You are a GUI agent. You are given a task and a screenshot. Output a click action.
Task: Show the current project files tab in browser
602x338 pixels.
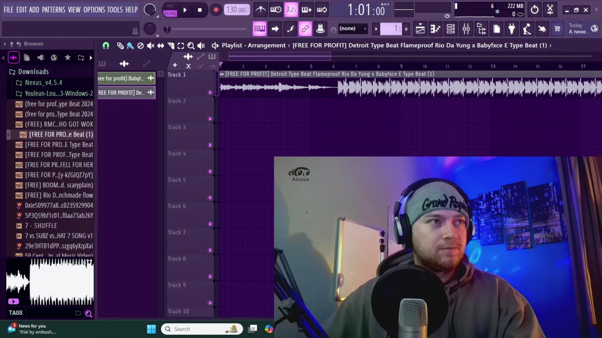click(x=27, y=58)
